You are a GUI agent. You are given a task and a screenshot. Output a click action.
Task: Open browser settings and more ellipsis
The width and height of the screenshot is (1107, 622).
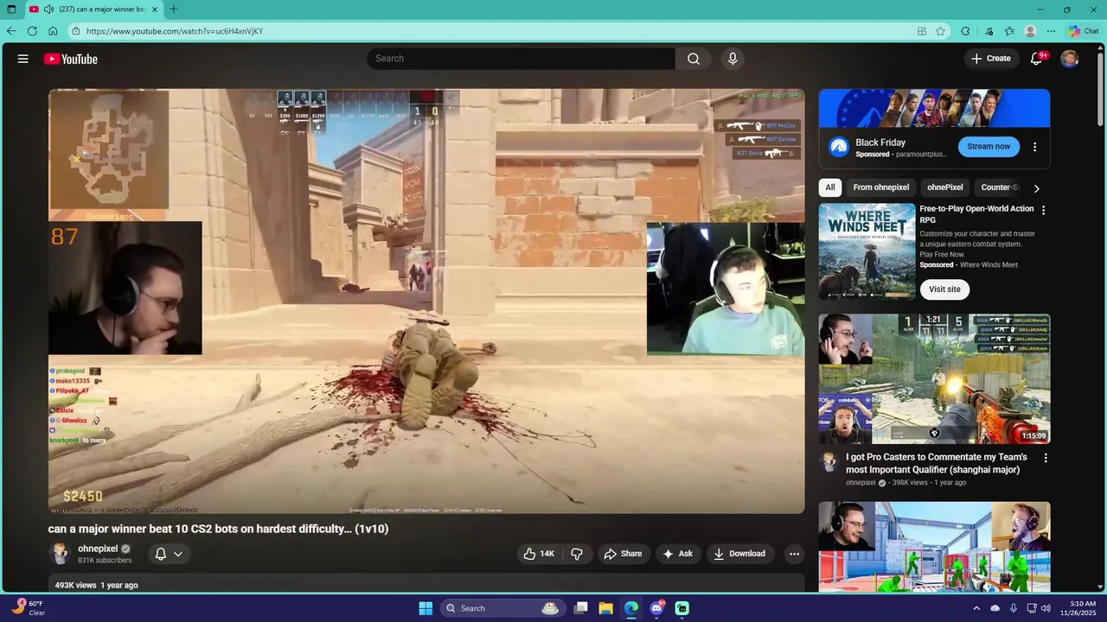pos(1051,31)
